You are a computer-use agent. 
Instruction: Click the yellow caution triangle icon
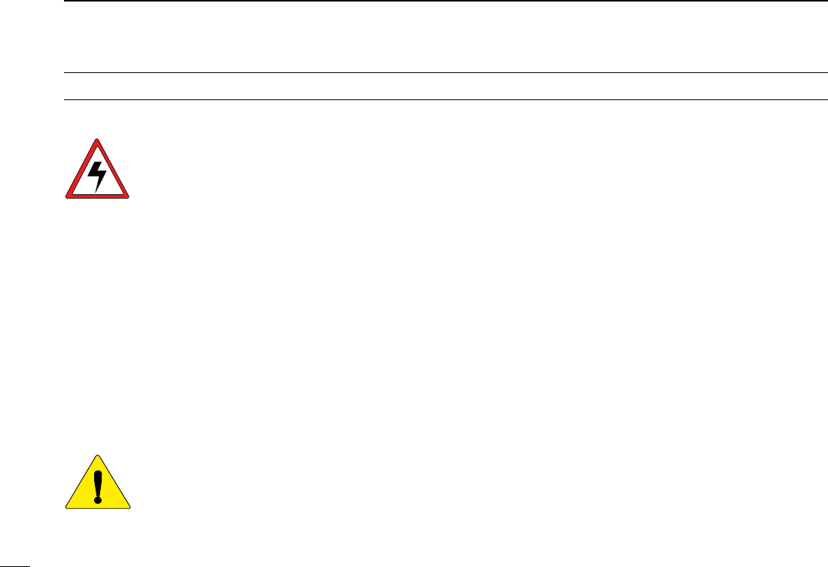pos(98,482)
